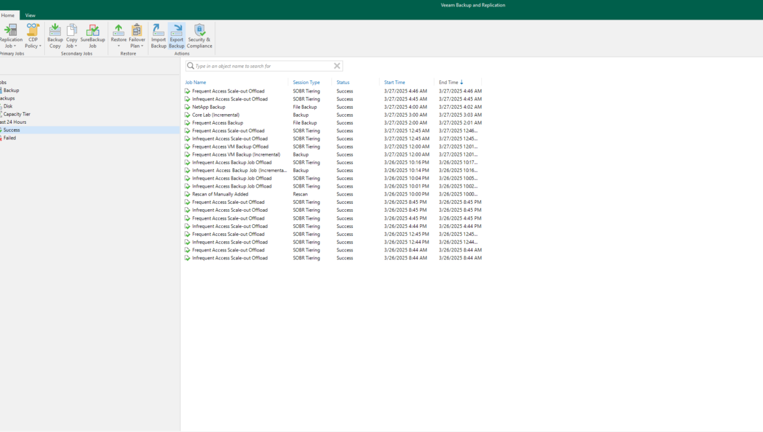Focus the object name search field

pyautogui.click(x=263, y=66)
